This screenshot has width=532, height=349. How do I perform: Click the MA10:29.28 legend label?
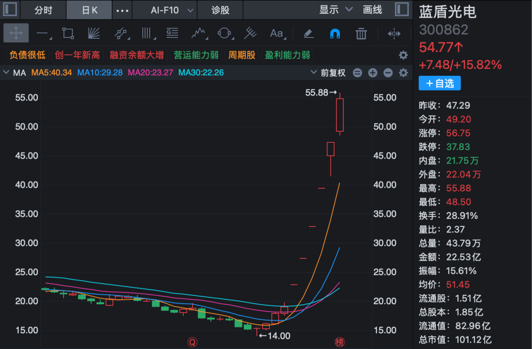point(100,72)
